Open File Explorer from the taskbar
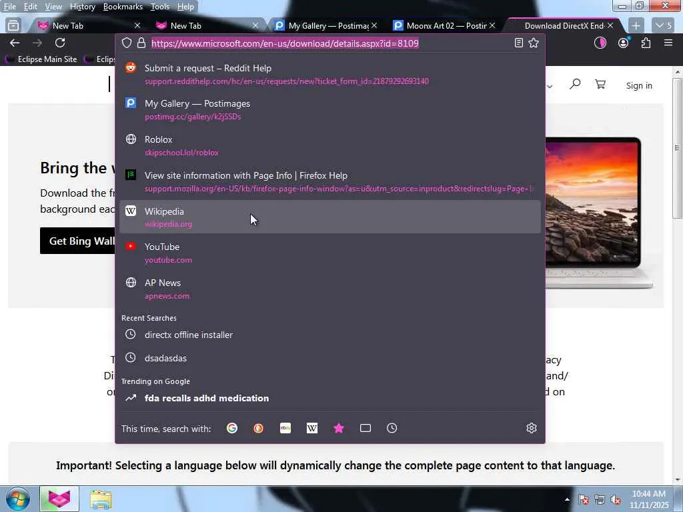Image resolution: width=683 pixels, height=512 pixels. (x=101, y=499)
